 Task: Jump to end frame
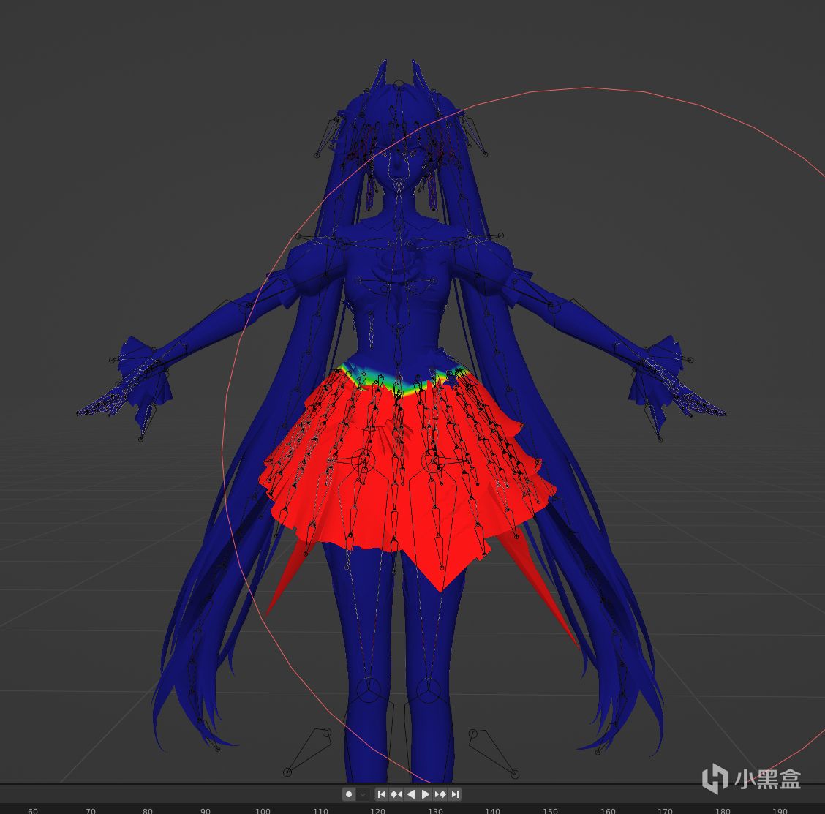tap(455, 794)
